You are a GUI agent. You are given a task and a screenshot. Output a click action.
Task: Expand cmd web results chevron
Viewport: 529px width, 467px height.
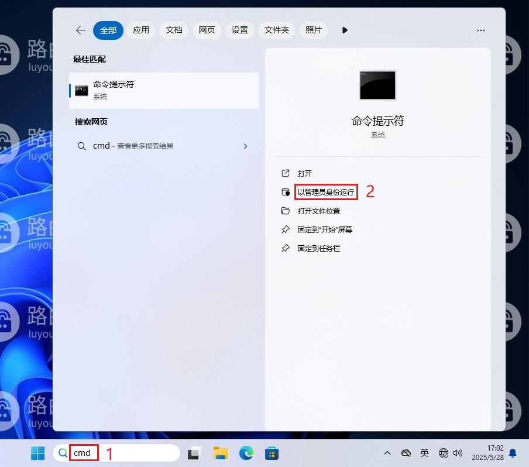(x=245, y=146)
